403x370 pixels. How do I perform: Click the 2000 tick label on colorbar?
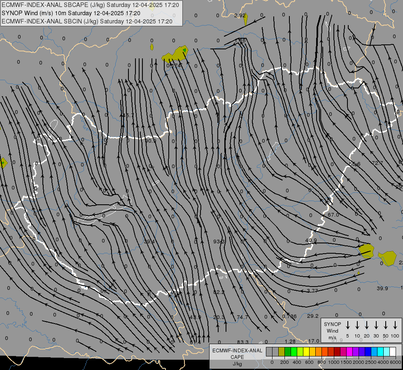click(x=359, y=362)
